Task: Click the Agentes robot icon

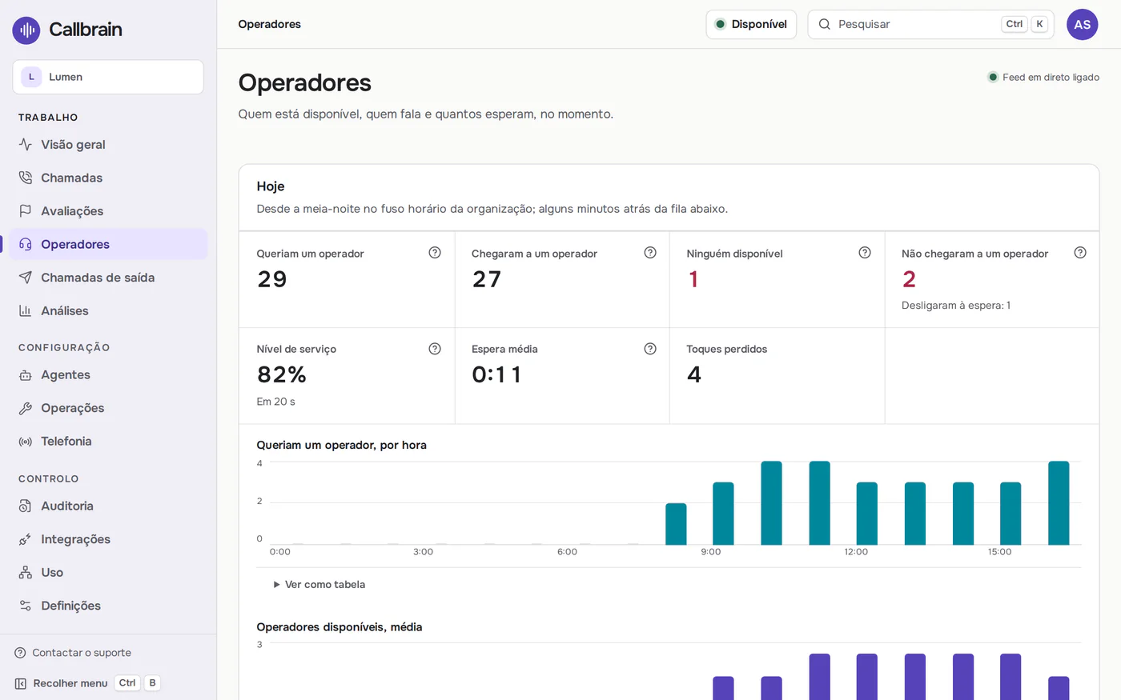Action: 26,375
